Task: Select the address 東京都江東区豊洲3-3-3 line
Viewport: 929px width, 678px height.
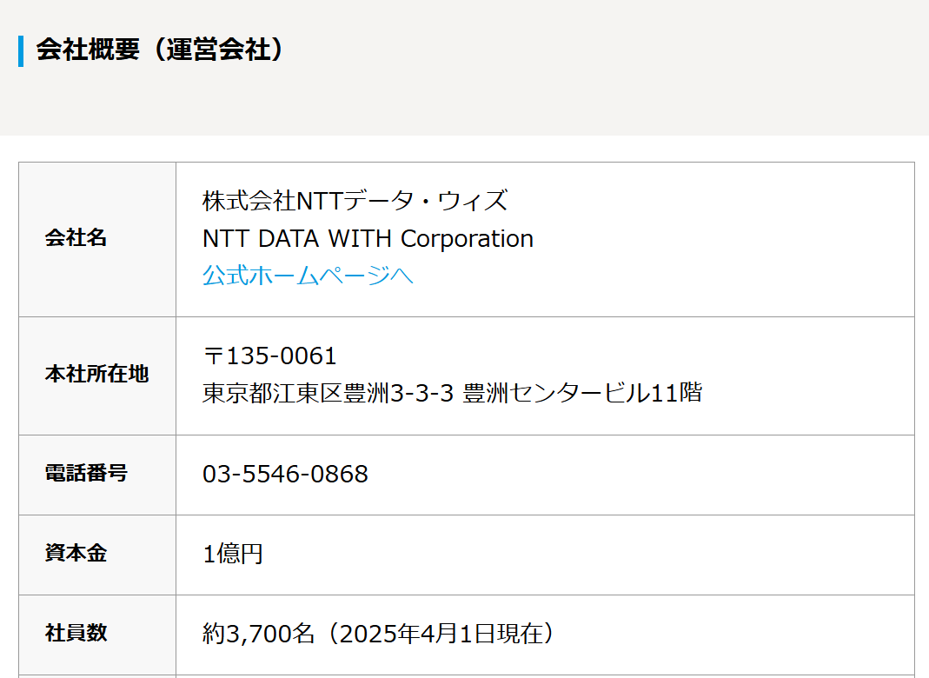Action: tap(452, 393)
